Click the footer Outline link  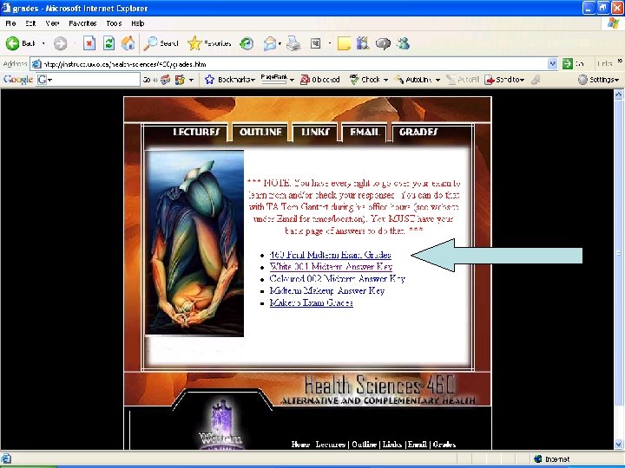[x=365, y=444]
